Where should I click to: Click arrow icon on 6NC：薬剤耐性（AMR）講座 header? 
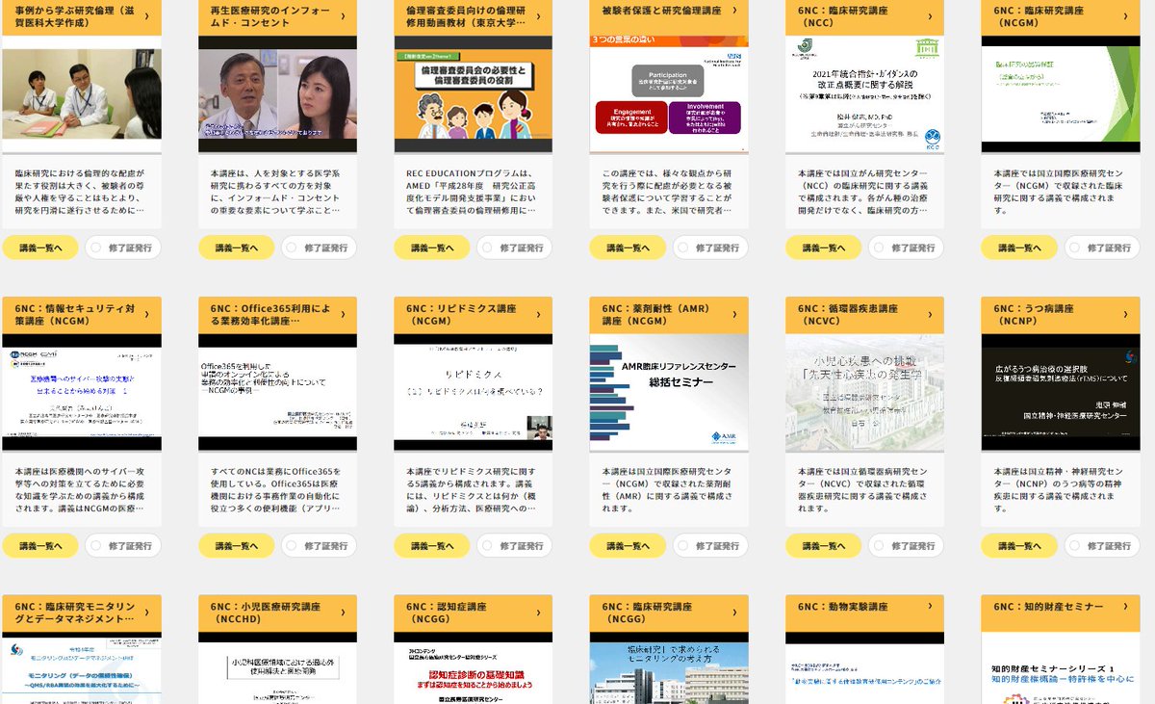tap(733, 315)
